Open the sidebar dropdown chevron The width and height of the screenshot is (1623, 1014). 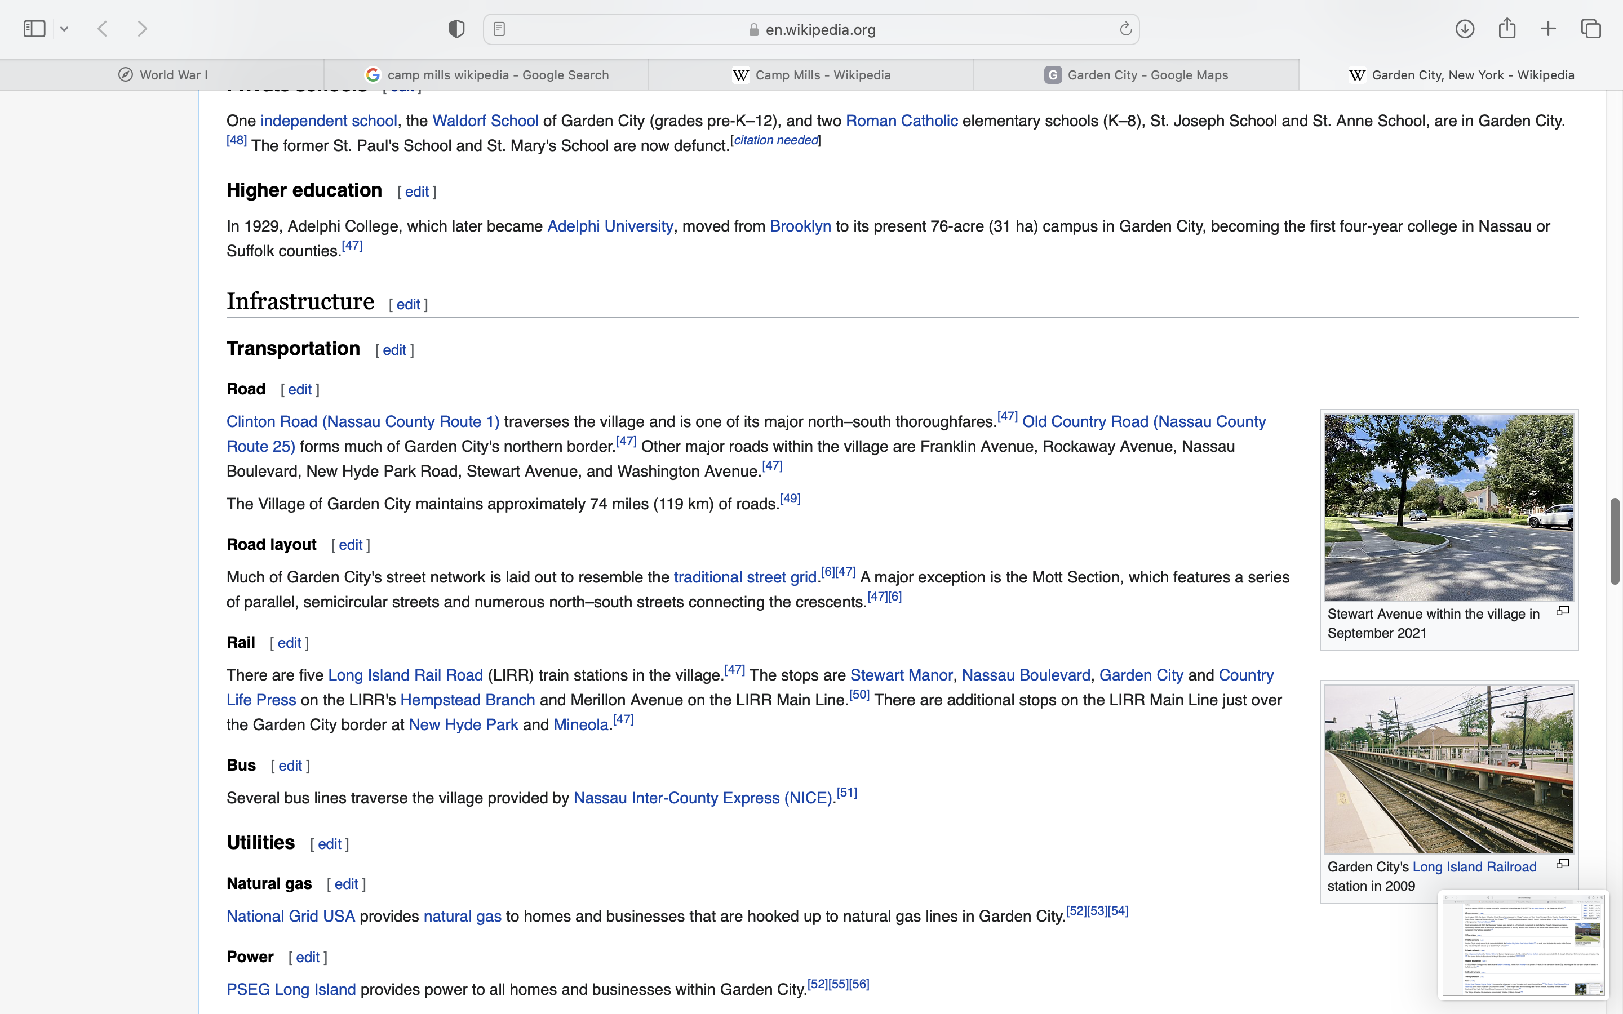click(64, 29)
